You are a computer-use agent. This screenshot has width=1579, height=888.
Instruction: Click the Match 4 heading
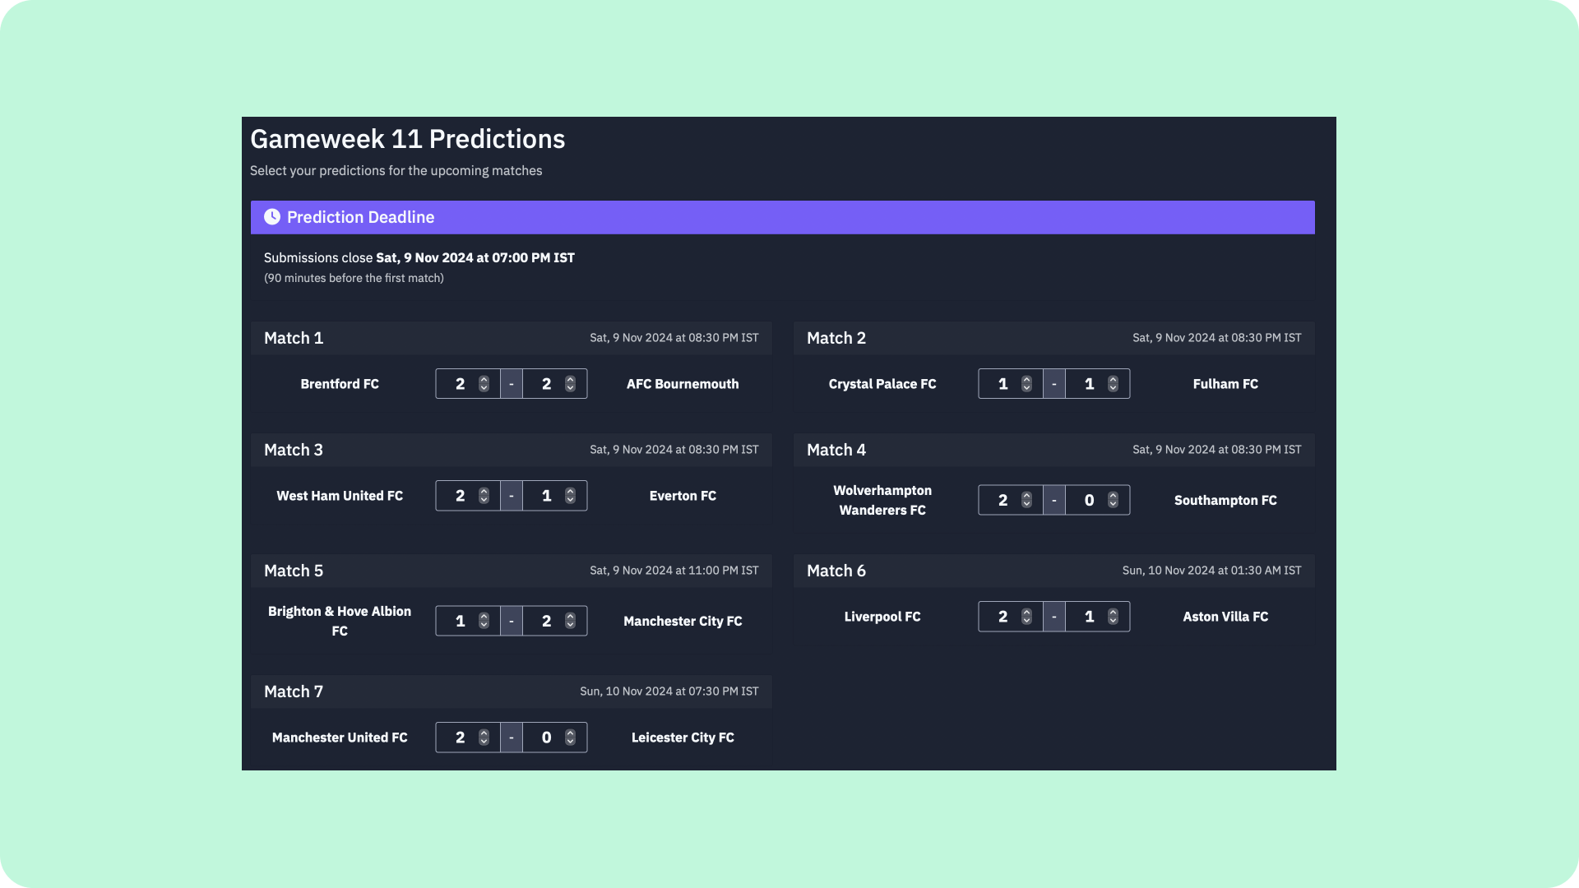click(x=836, y=450)
